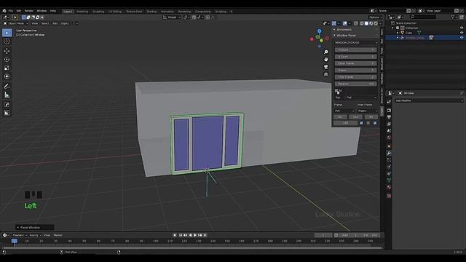This screenshot has height=262, width=466.
Task: Open the Render properties tab
Action: coord(389,111)
